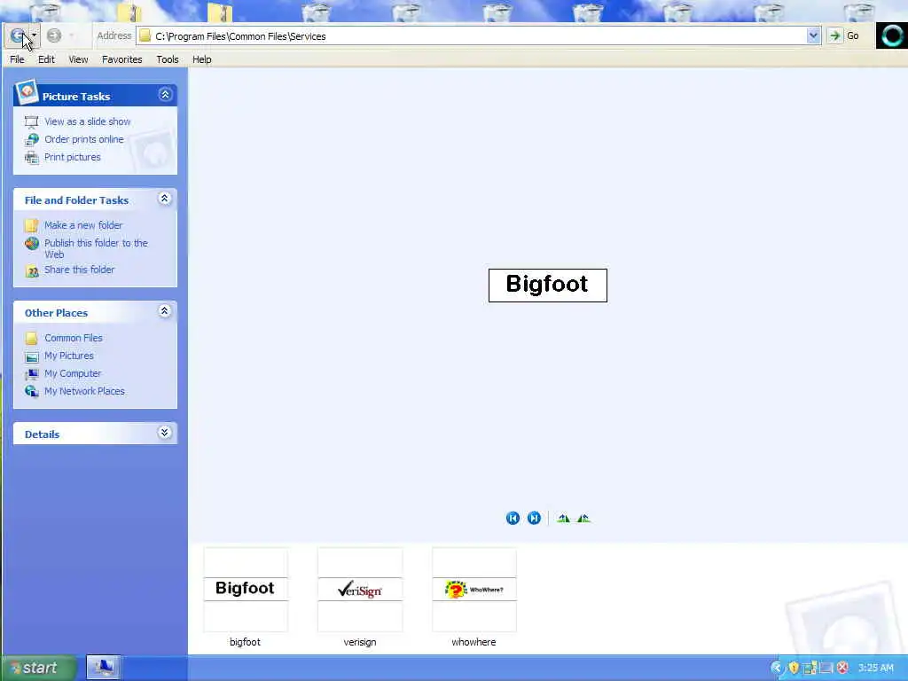This screenshot has width=908, height=681.
Task: Click Publish this folder to the Web
Action: 96,248
